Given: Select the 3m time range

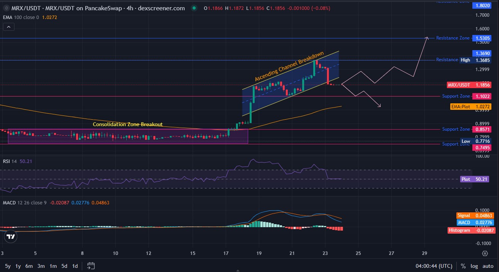Looking at the screenshot, I should click(x=41, y=266).
